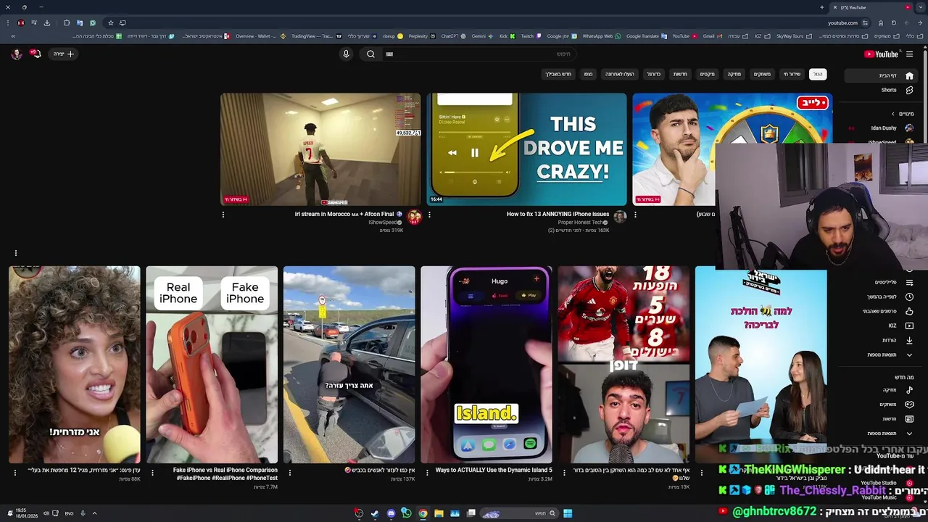Open Discord from the taskbar
The height and width of the screenshot is (522, 928).
pyautogui.click(x=391, y=513)
